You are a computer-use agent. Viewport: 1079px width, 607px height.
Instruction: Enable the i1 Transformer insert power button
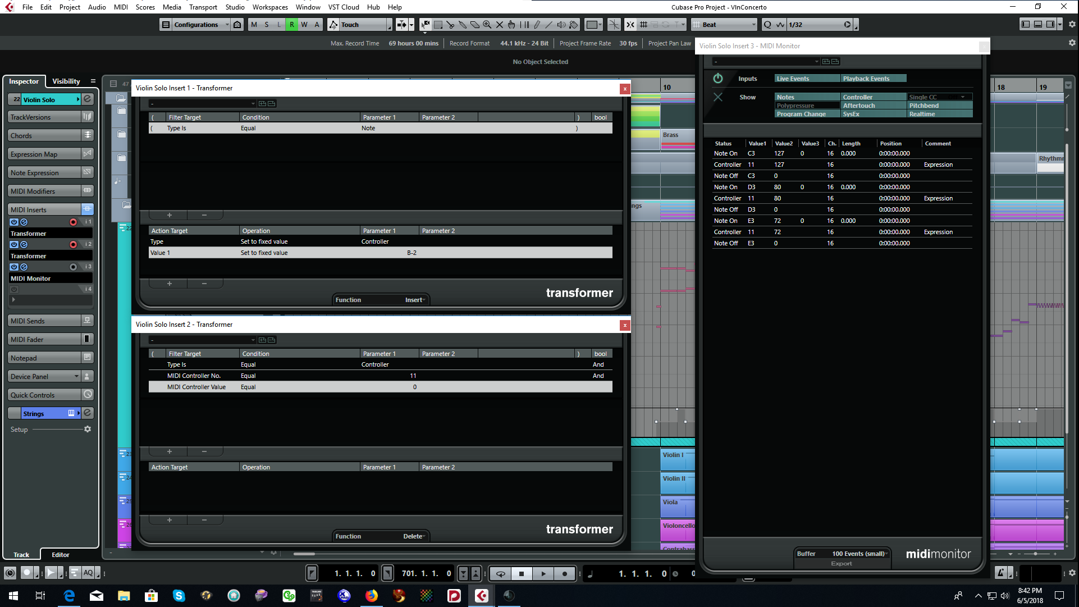pyautogui.click(x=14, y=221)
